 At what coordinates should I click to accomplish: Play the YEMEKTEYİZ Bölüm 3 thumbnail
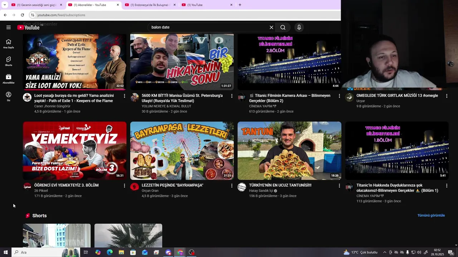(x=75, y=151)
